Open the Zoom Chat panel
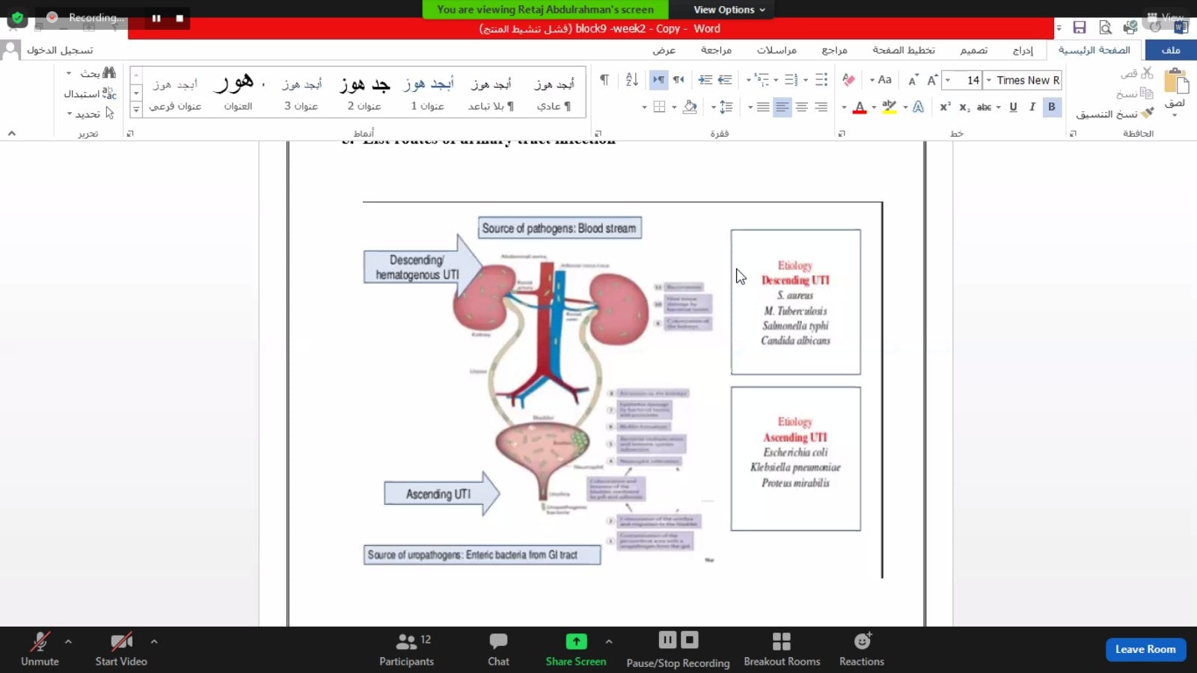 [x=498, y=649]
